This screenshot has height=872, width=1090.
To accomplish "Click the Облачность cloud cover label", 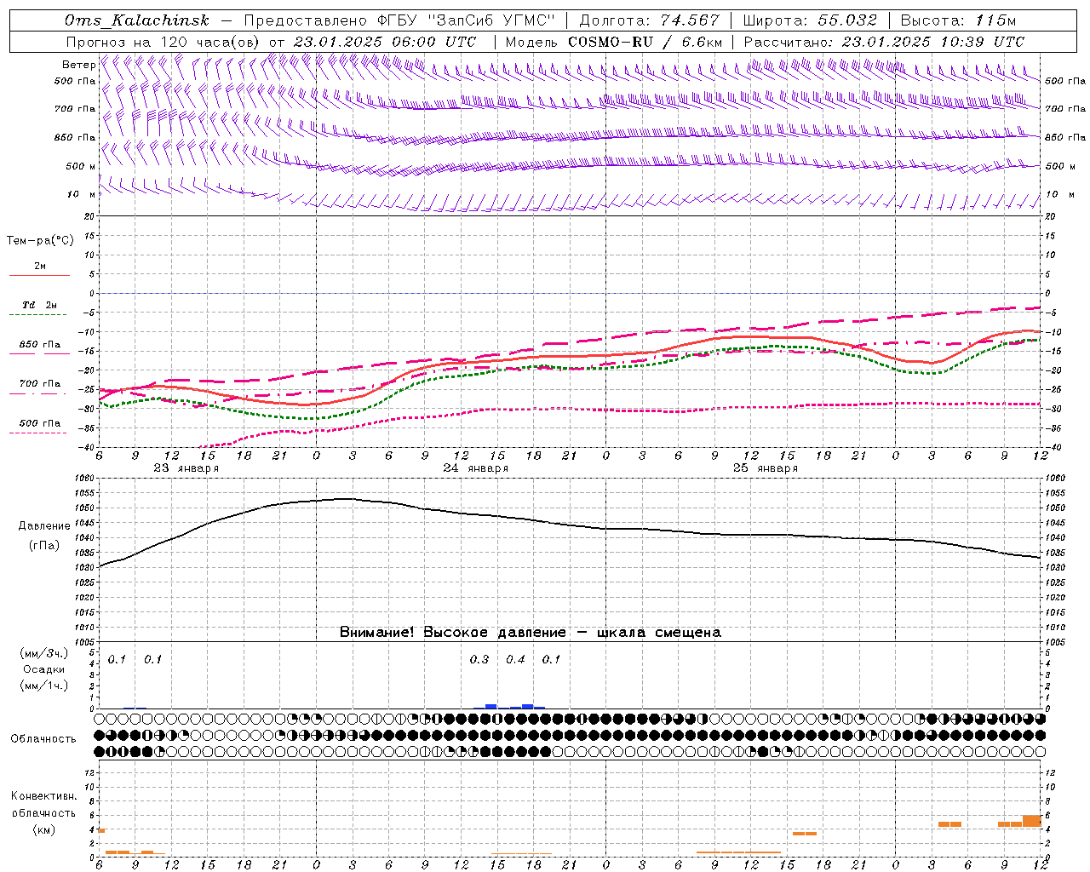I will pyautogui.click(x=43, y=738).
